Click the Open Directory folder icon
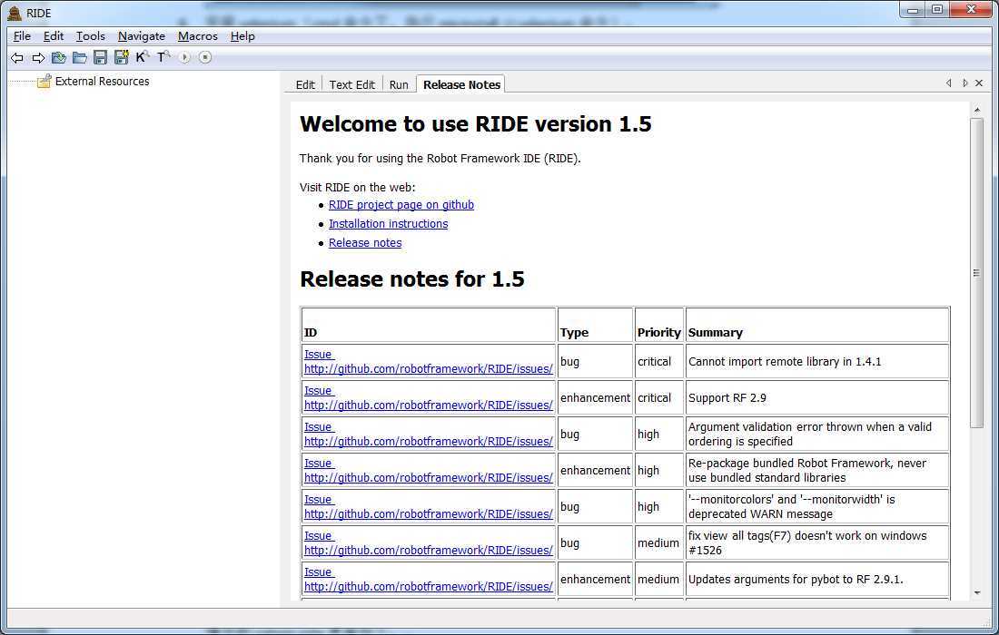The width and height of the screenshot is (999, 635). (80, 58)
